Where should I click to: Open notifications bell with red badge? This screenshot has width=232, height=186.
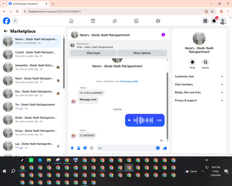click(x=214, y=21)
